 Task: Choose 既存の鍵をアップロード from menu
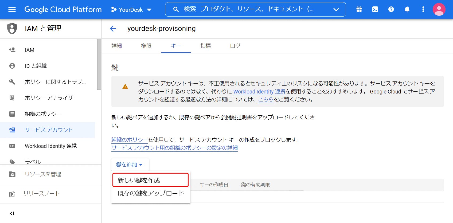click(x=151, y=193)
